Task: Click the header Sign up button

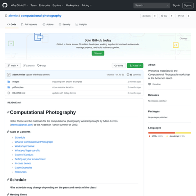Action: tap(188, 5)
